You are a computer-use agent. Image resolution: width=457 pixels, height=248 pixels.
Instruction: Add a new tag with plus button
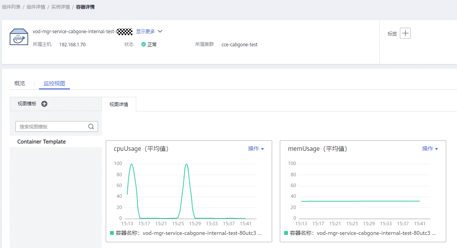tap(405, 34)
